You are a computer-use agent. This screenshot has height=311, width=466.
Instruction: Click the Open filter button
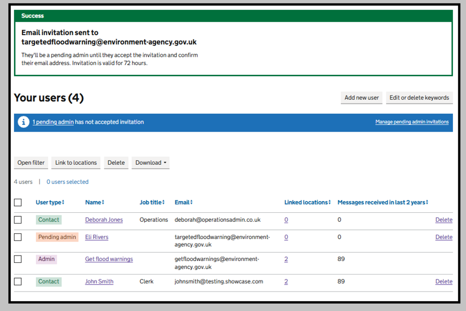coord(31,163)
